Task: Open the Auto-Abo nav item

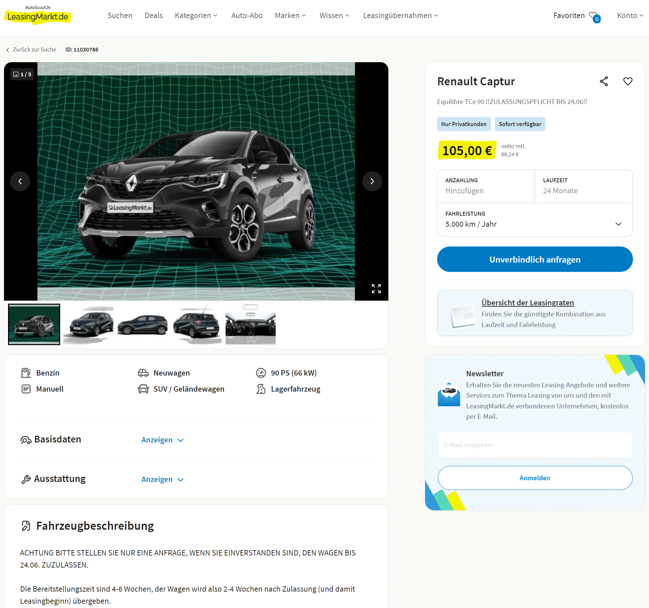Action: coord(247,16)
